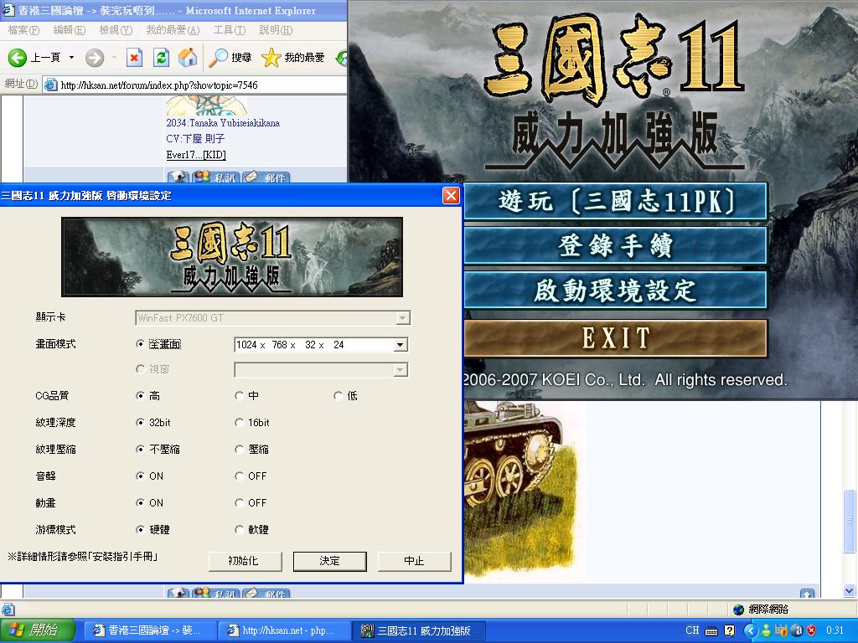Click the 啟動環境設定 launcher button

pyautogui.click(x=615, y=291)
